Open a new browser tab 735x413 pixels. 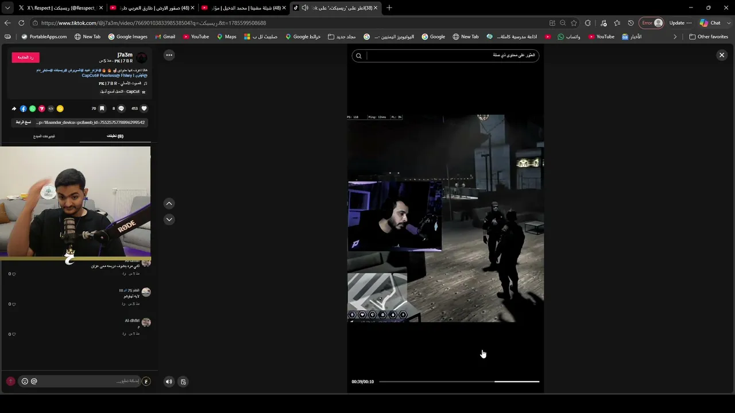point(389,7)
